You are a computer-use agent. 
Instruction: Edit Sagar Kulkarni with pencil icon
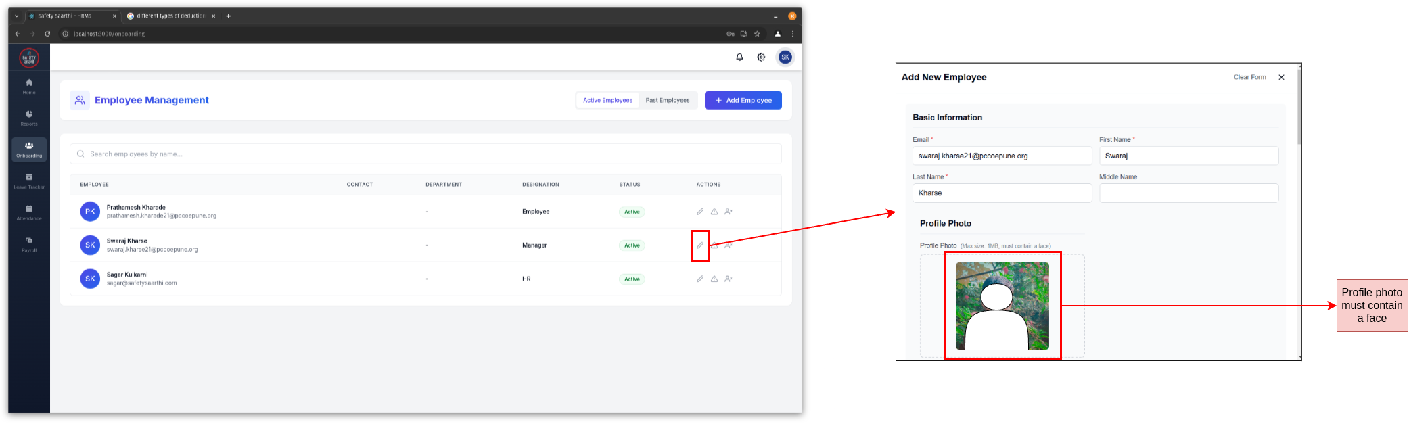(x=700, y=279)
